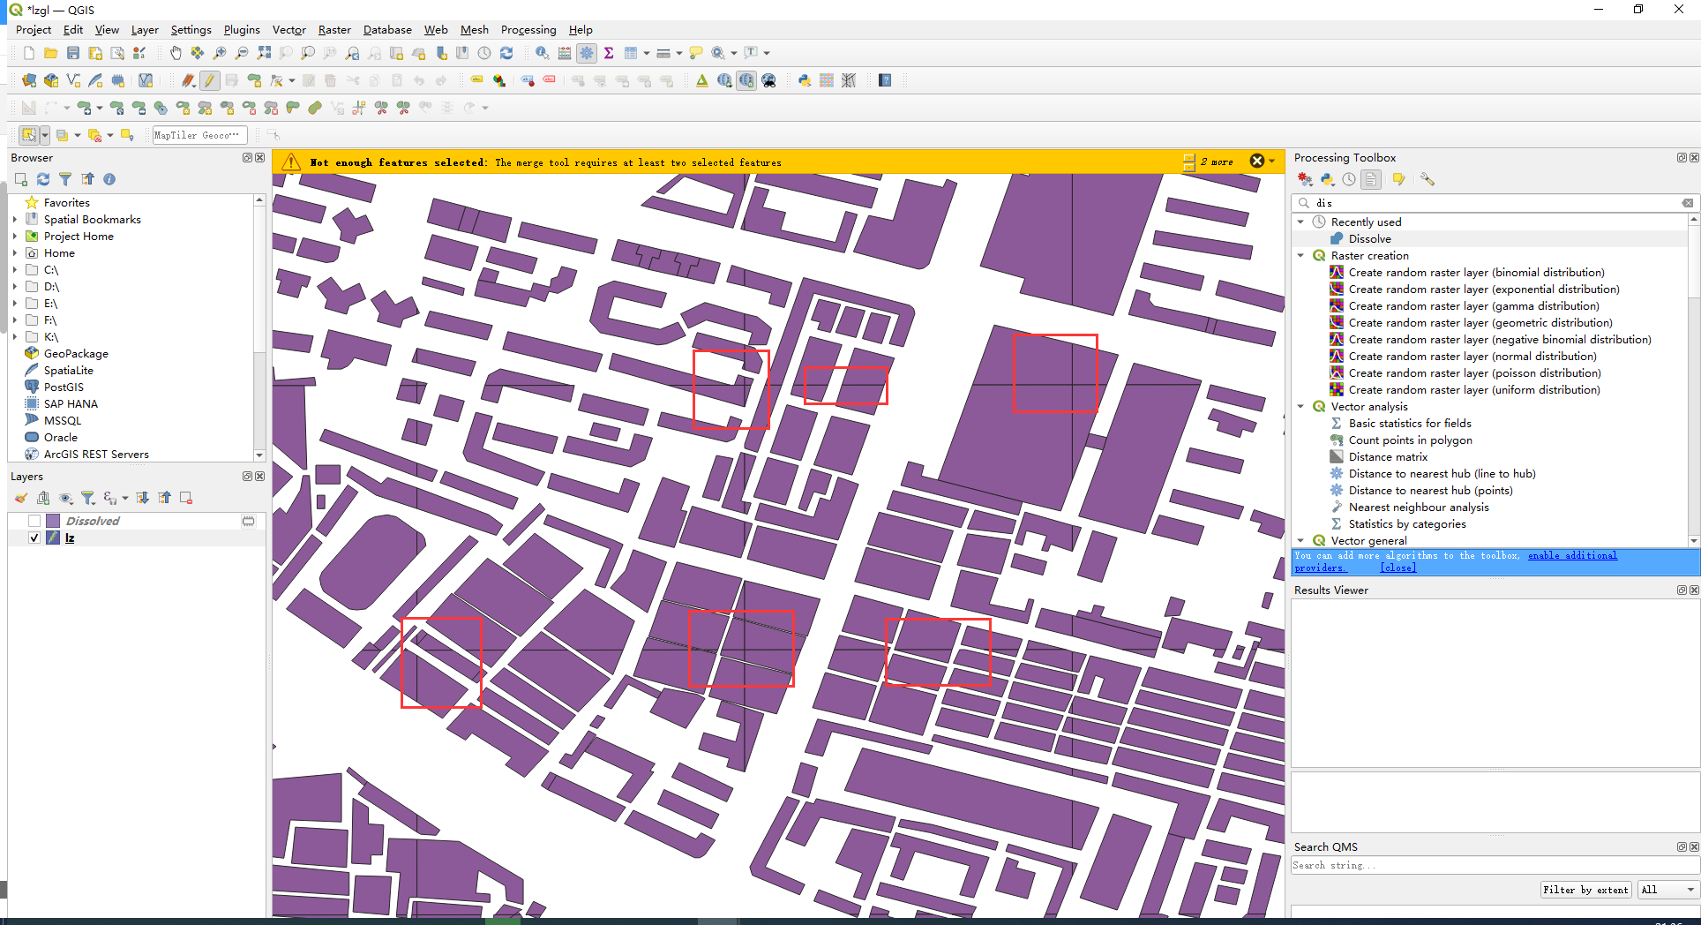Save the project with the floppy icon
1701x925 pixels.
coord(73,53)
